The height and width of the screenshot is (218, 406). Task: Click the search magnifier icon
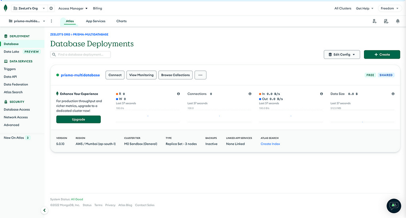(x=54, y=55)
